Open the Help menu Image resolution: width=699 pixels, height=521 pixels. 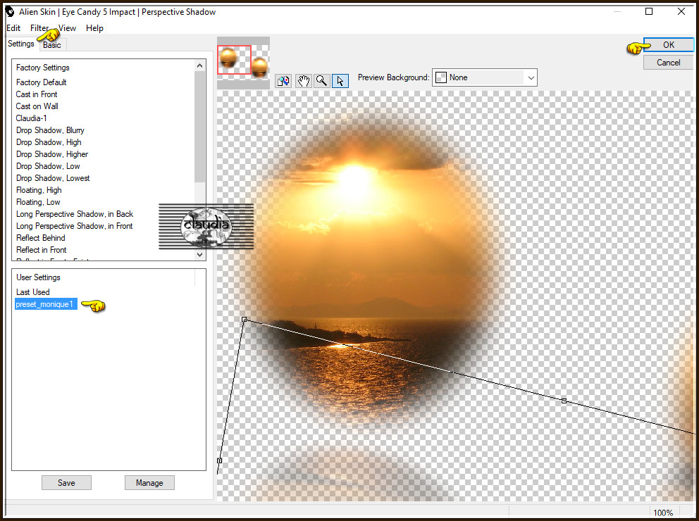tap(94, 28)
